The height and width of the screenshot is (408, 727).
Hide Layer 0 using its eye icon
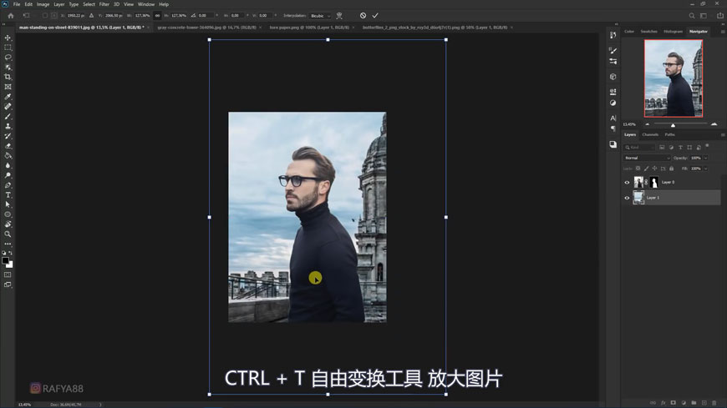click(x=627, y=182)
